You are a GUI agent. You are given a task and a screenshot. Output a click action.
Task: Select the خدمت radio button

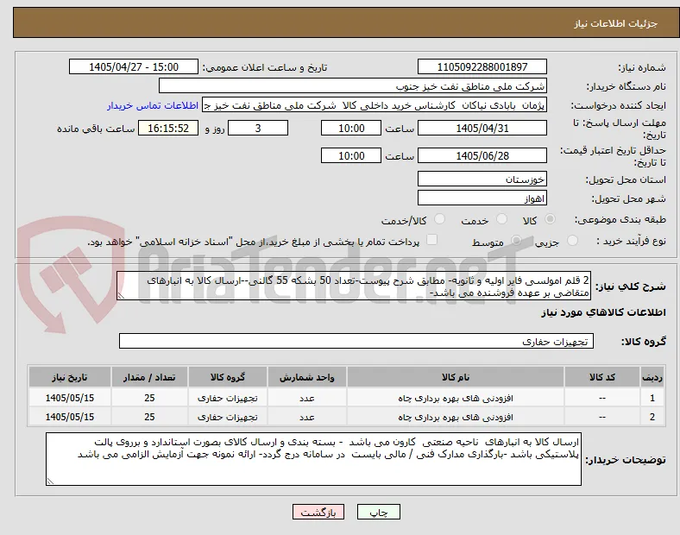(x=501, y=219)
